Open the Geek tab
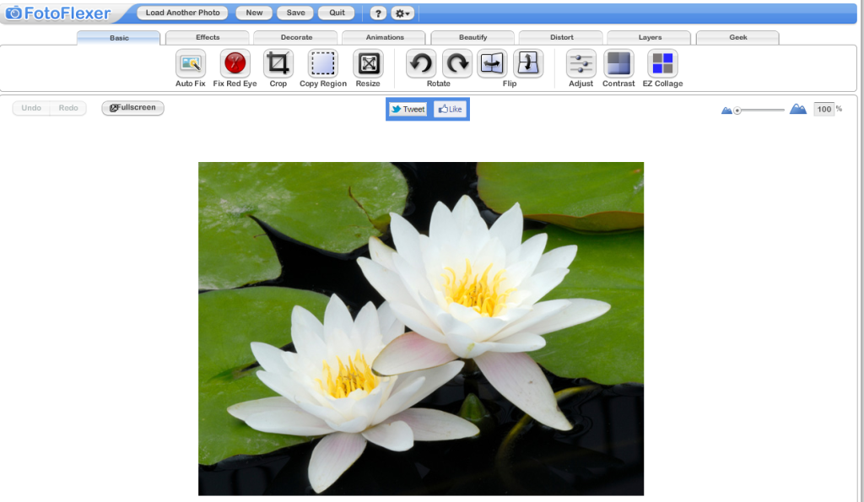The width and height of the screenshot is (864, 502). [x=737, y=37]
